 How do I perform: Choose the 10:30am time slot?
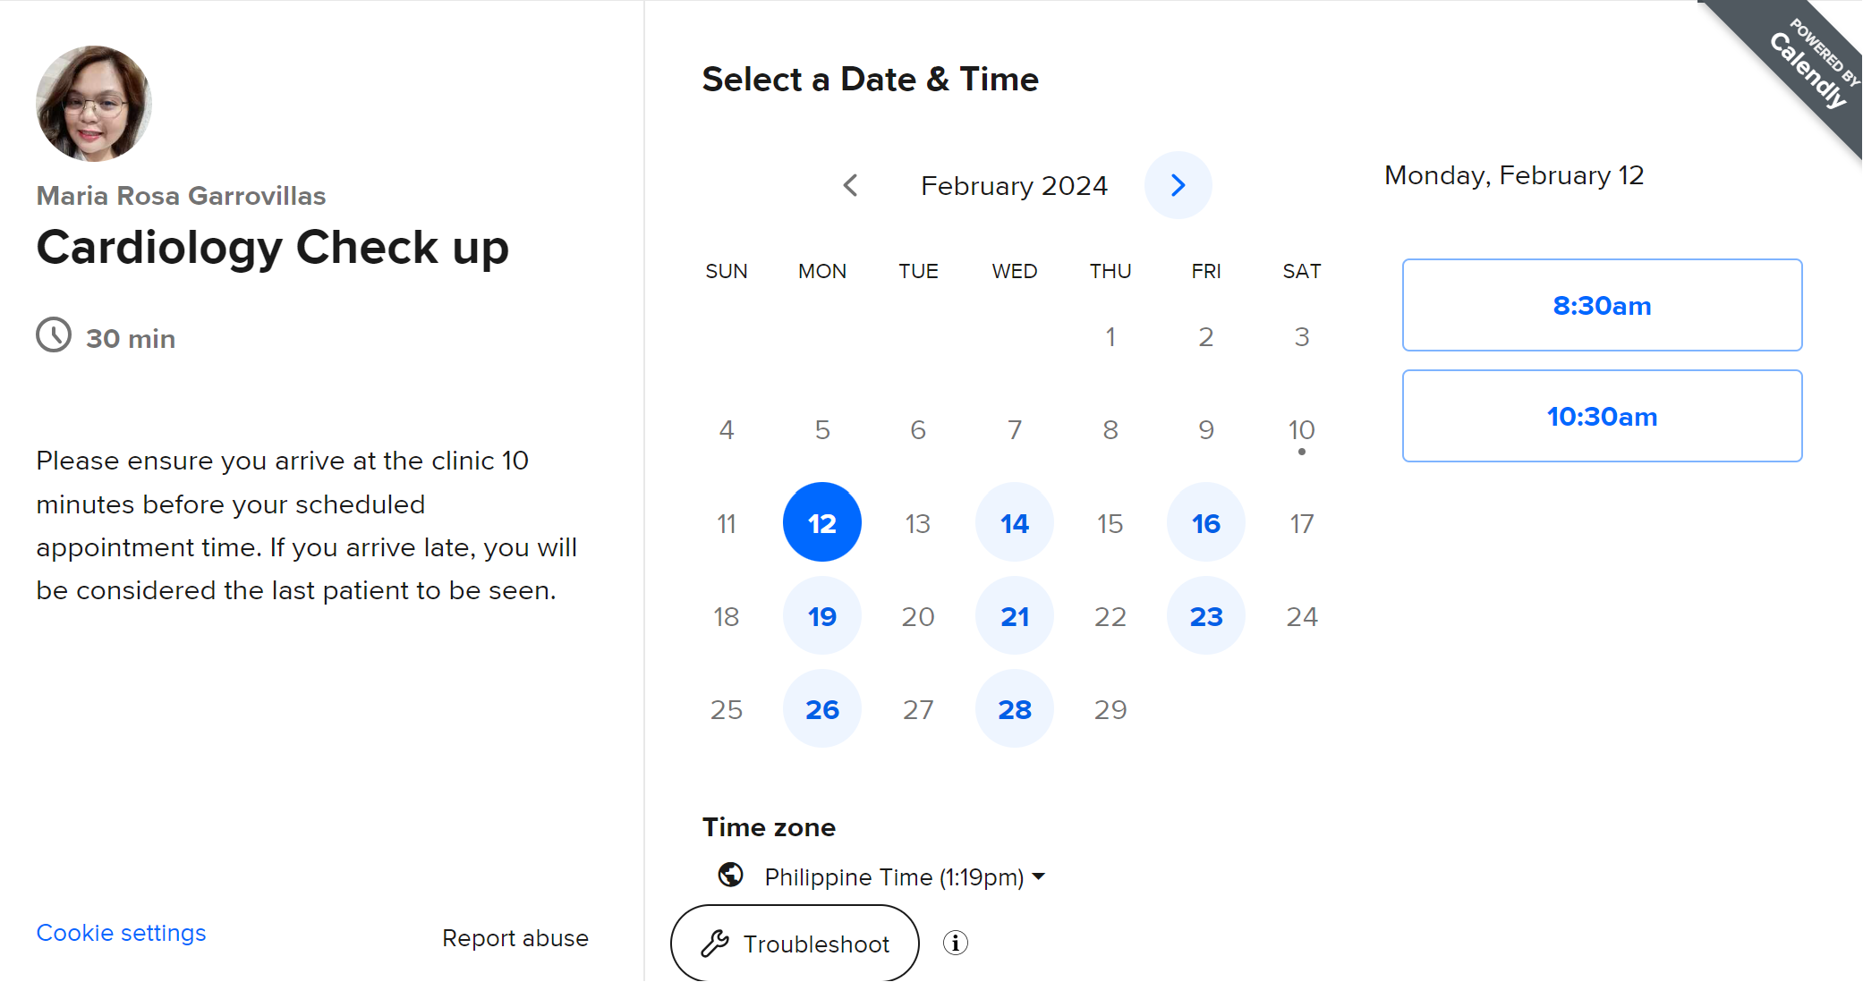tap(1602, 416)
